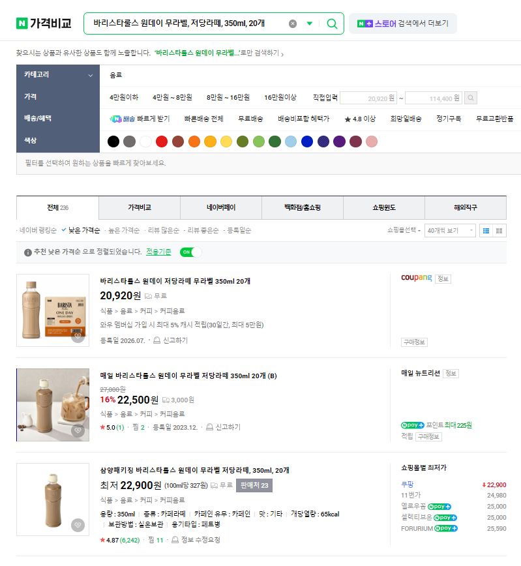This screenshot has height=566, width=521.
Task: Sort by 등록일순
Action: pos(239,230)
